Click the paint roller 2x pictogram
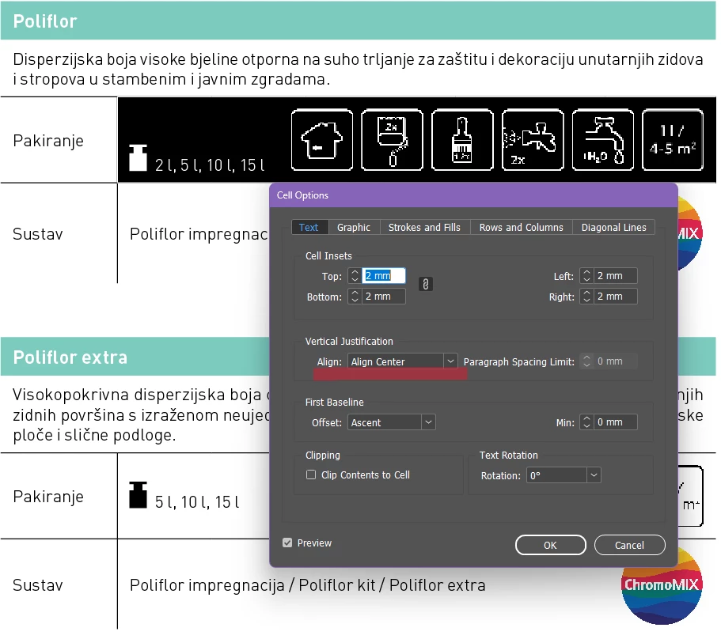The height and width of the screenshot is (639, 721). 392,140
